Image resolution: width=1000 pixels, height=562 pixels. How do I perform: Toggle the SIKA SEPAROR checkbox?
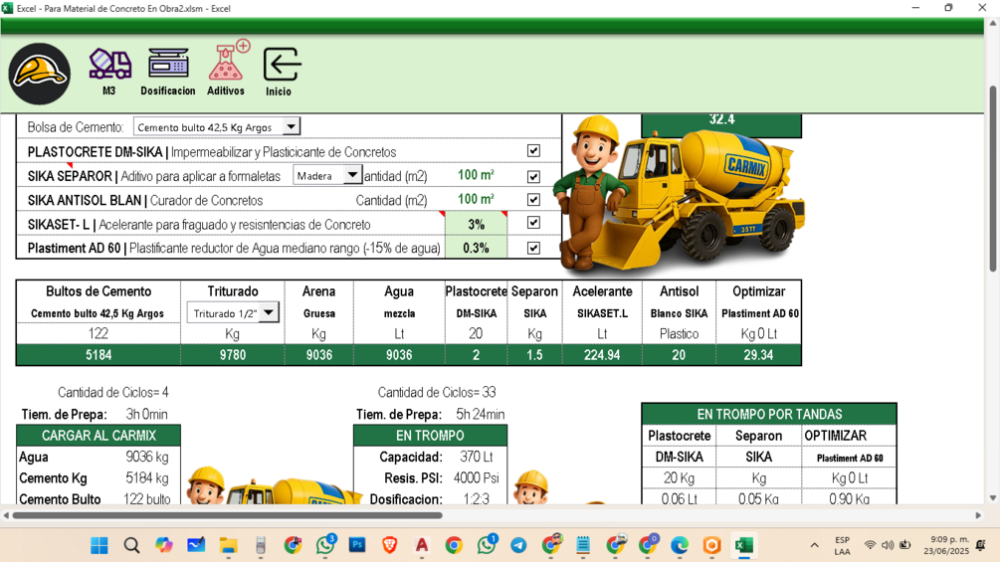pyautogui.click(x=533, y=176)
